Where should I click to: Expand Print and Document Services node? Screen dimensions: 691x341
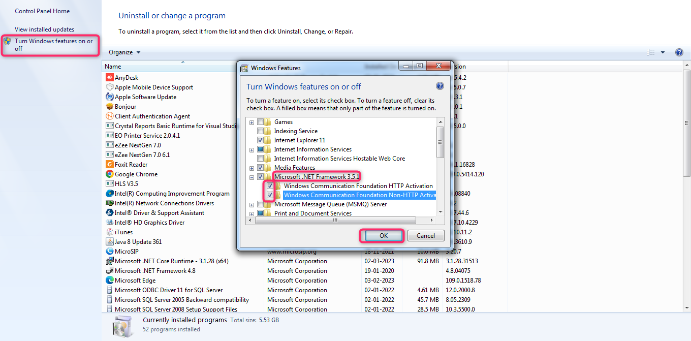tap(252, 213)
